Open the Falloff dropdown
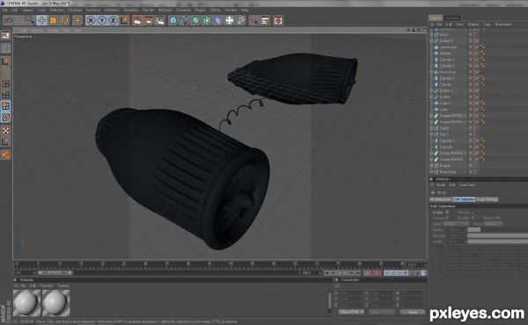Screen dimensions: 528x325 coord(456,224)
